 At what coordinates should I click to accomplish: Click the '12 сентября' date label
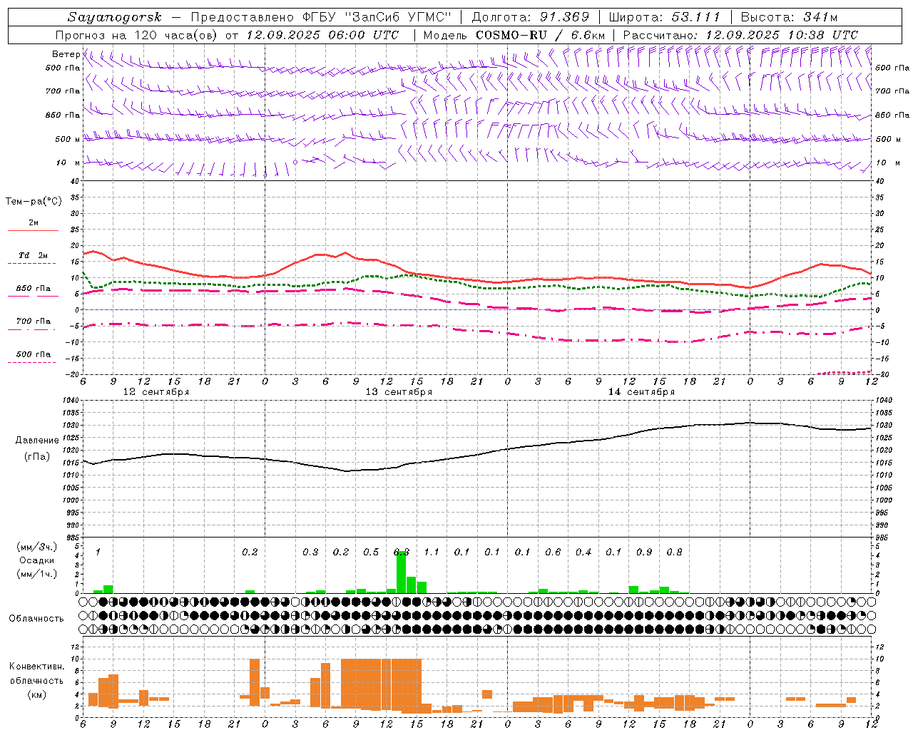[x=155, y=392]
